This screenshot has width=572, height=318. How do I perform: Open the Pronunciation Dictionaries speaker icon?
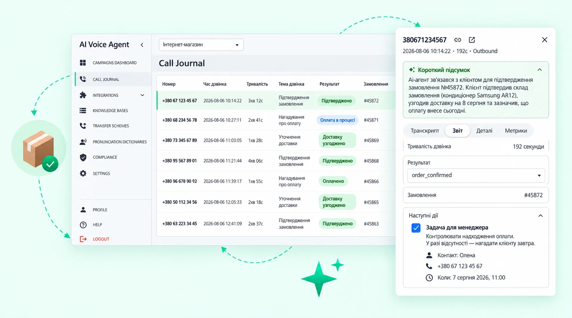[x=83, y=142]
